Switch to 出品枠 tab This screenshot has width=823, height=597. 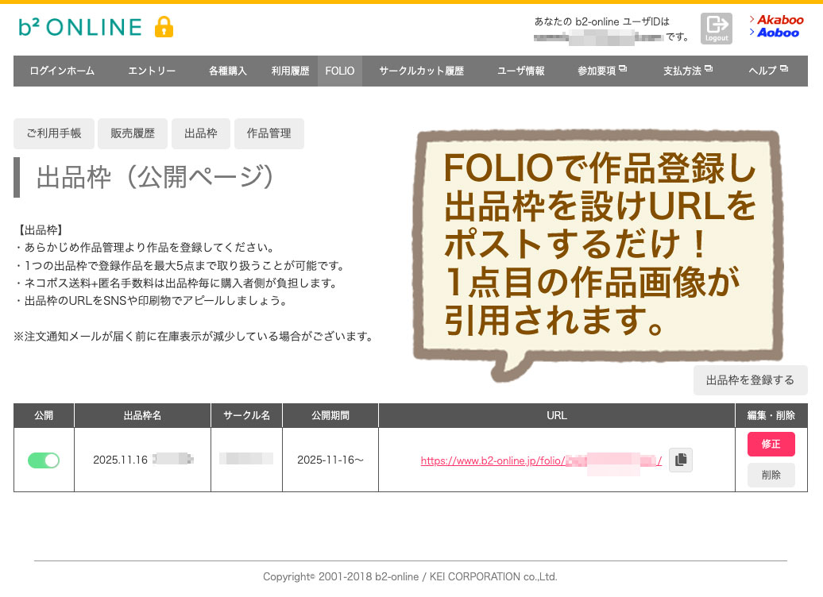200,133
